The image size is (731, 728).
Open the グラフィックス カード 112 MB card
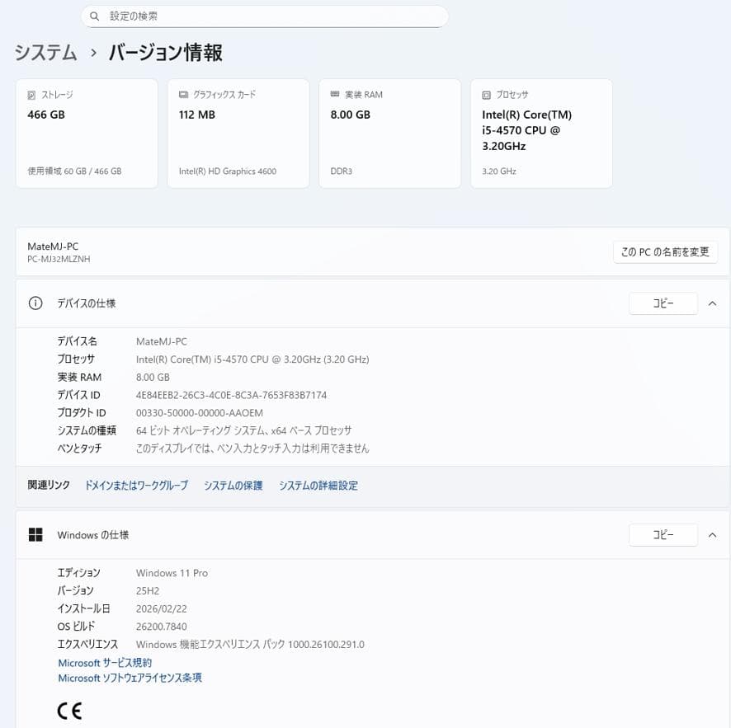click(238, 134)
